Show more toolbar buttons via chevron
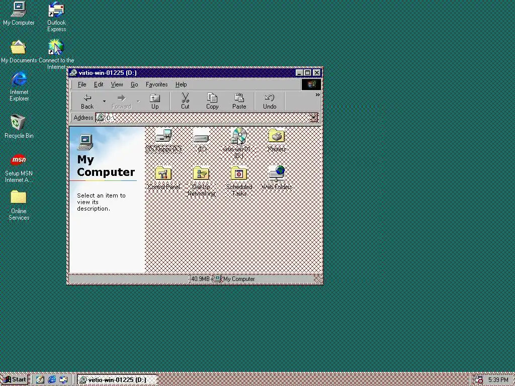This screenshot has width=515, height=386. 318,95
